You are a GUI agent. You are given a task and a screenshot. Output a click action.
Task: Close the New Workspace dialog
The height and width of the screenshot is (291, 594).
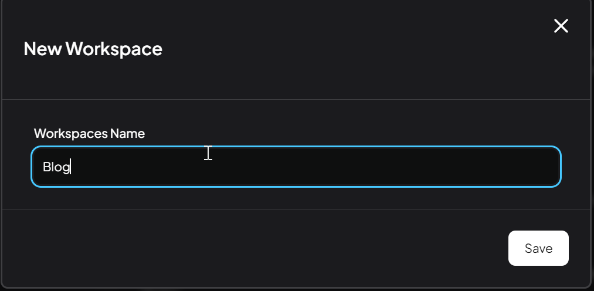coord(561,26)
